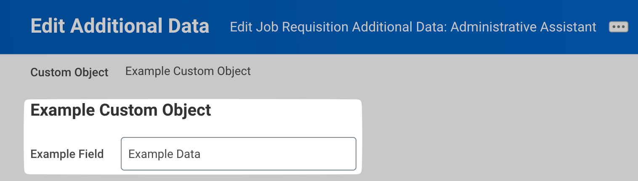Click the three-dot button beside Administrative Assistant
638x181 pixels.
[618, 27]
